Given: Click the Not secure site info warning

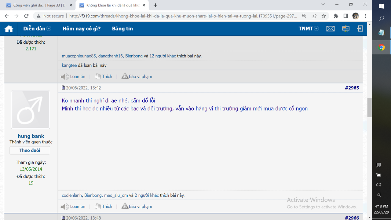Looking at the screenshot, I should (50, 16).
